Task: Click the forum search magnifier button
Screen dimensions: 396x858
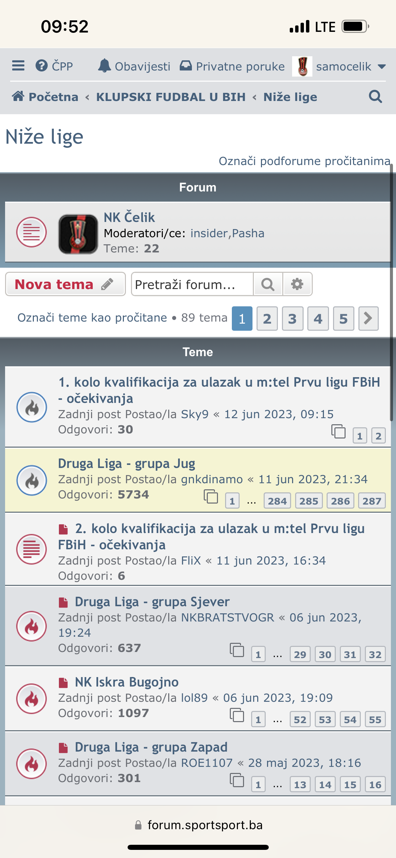Action: click(x=268, y=284)
